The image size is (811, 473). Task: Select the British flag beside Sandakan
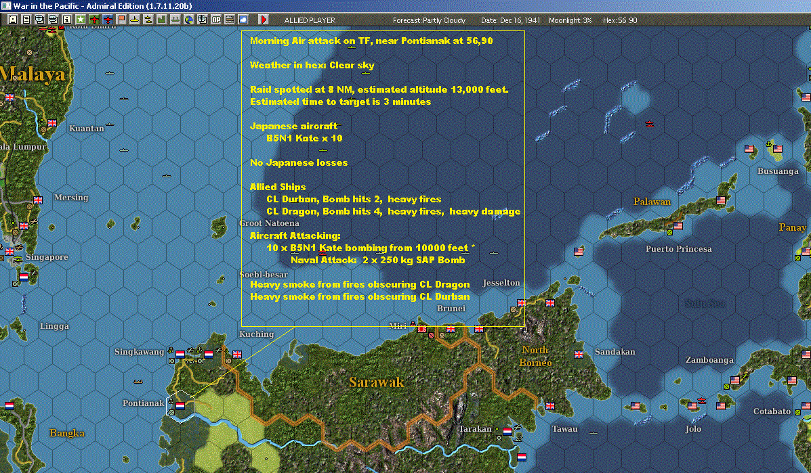click(x=579, y=354)
